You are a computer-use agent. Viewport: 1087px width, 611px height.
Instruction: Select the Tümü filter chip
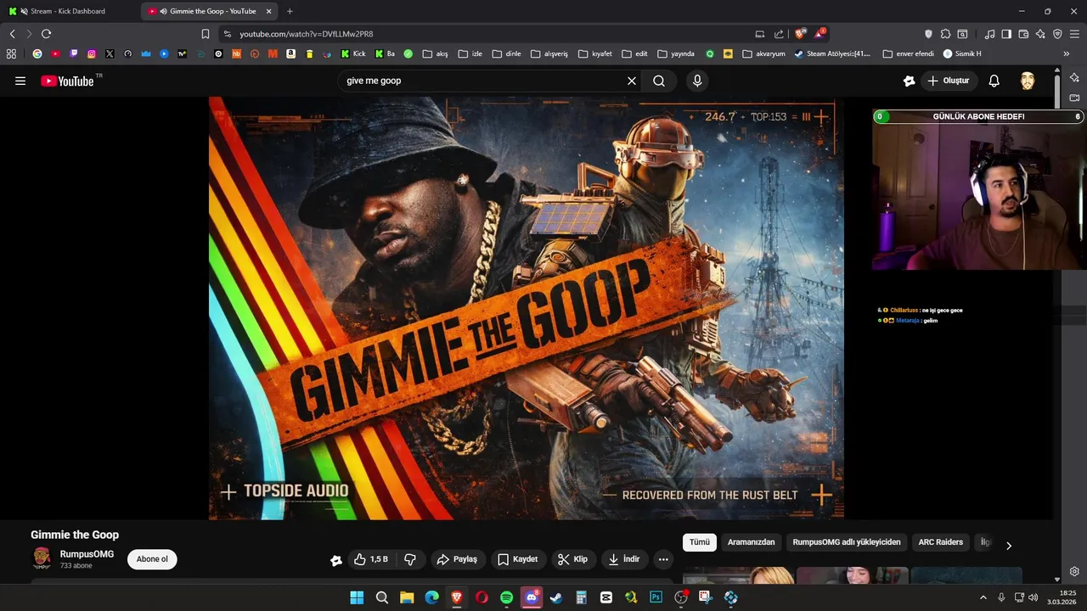[x=700, y=542]
